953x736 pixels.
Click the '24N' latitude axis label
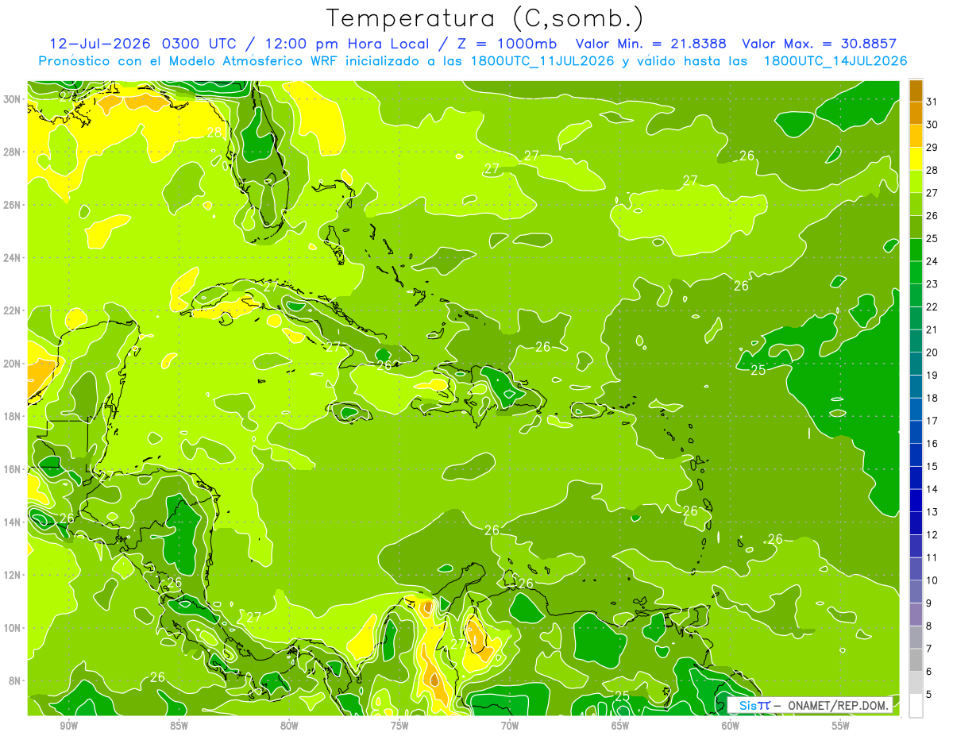tap(12, 257)
